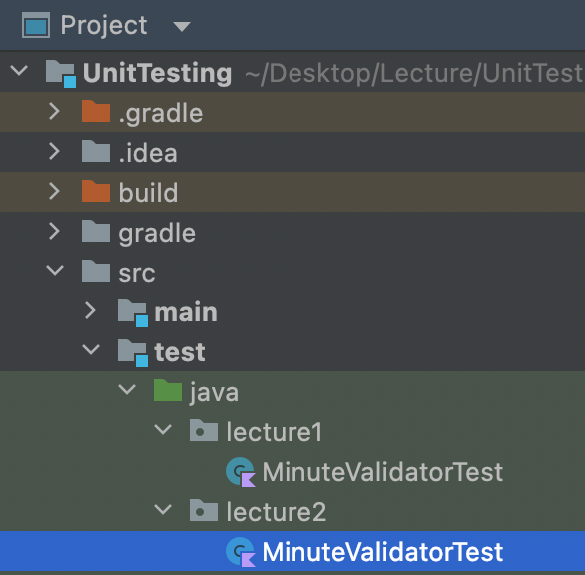
Task: Collapse the UnitTesting root node
Action: pos(19,70)
